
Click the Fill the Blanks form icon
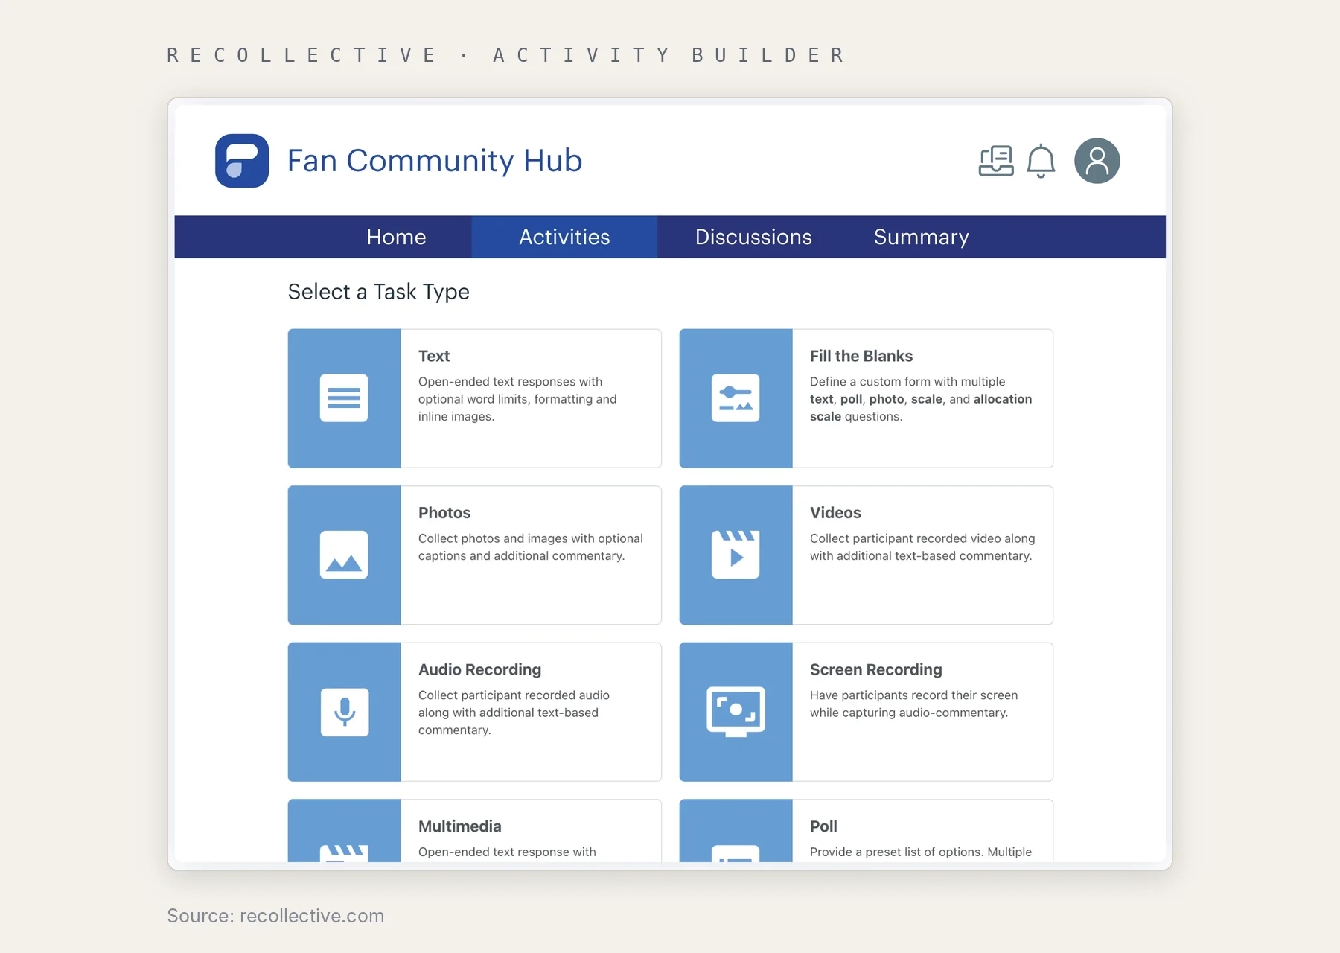pyautogui.click(x=736, y=398)
